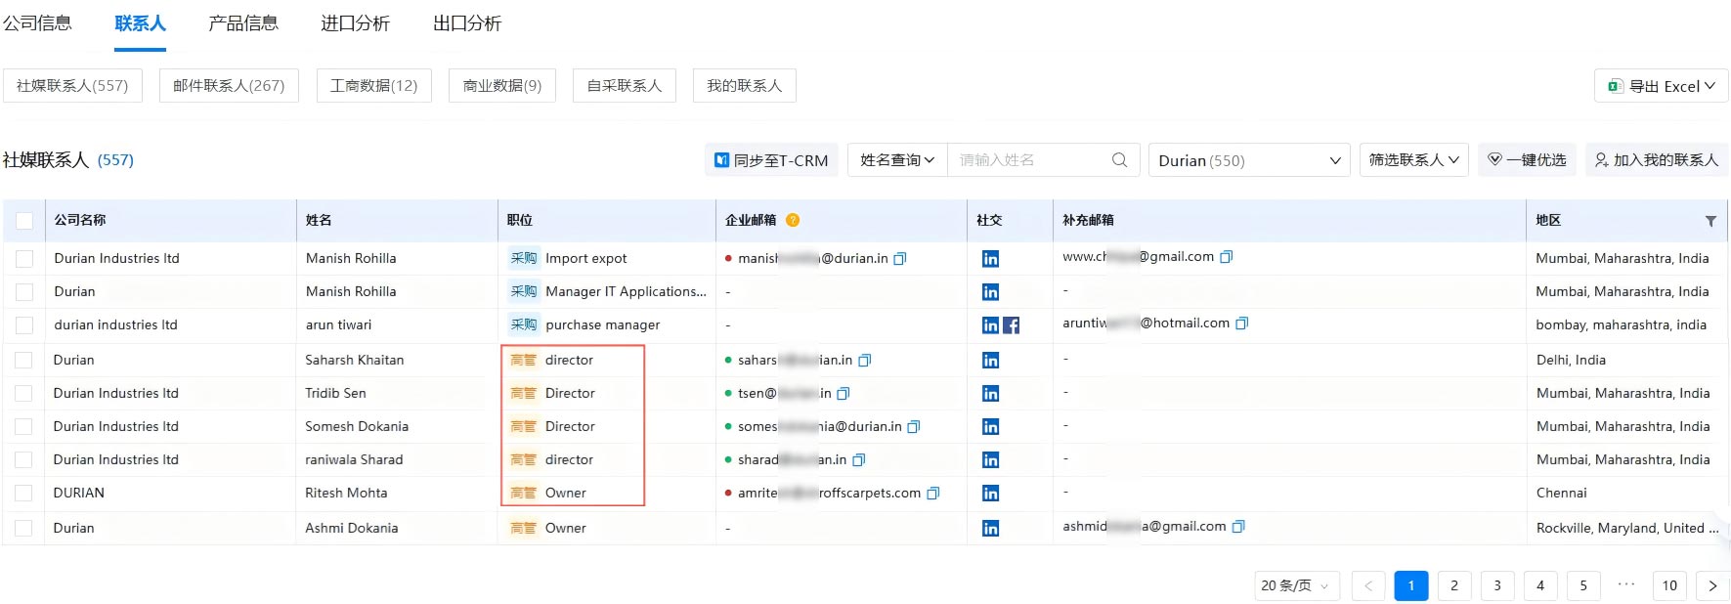Go to previous page with the left arrow
Viewport: 1731px width, 604px height.
pyautogui.click(x=1368, y=585)
